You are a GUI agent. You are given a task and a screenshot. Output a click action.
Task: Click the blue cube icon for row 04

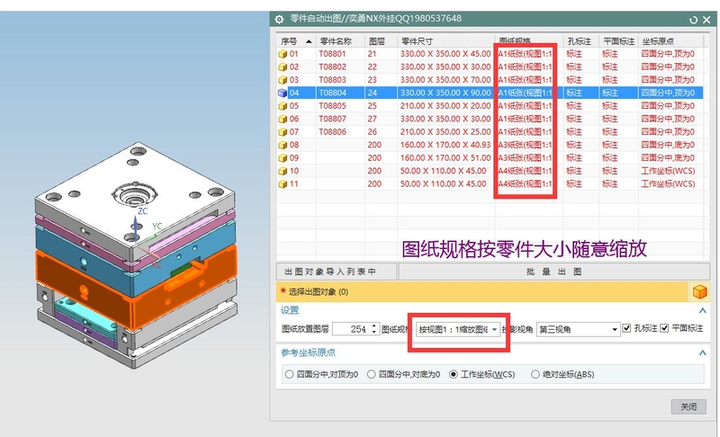click(x=283, y=94)
